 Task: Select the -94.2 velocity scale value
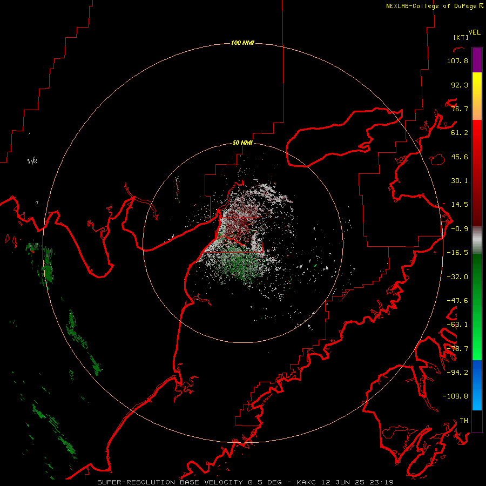457,372
